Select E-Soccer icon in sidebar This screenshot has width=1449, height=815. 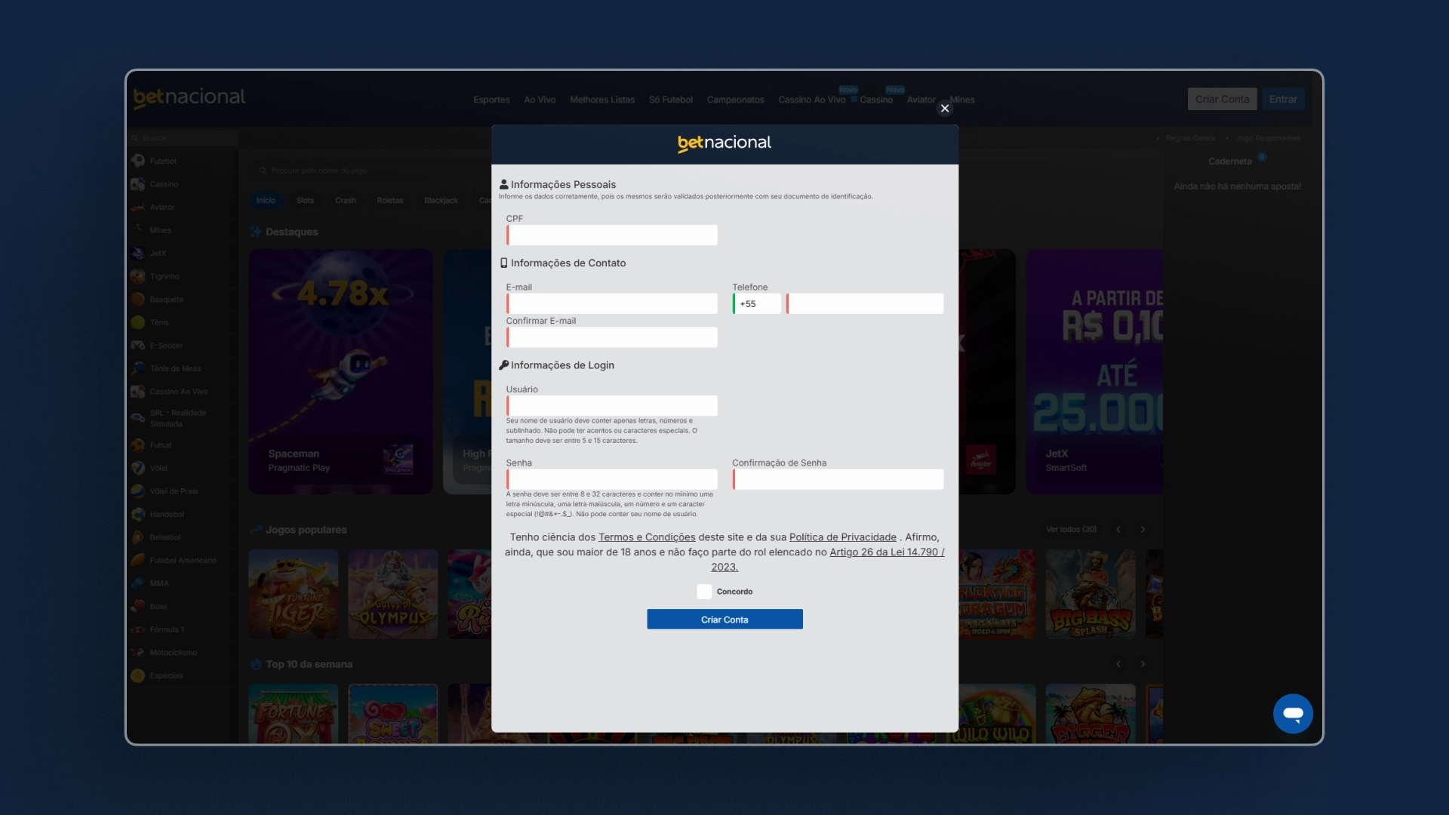[137, 346]
